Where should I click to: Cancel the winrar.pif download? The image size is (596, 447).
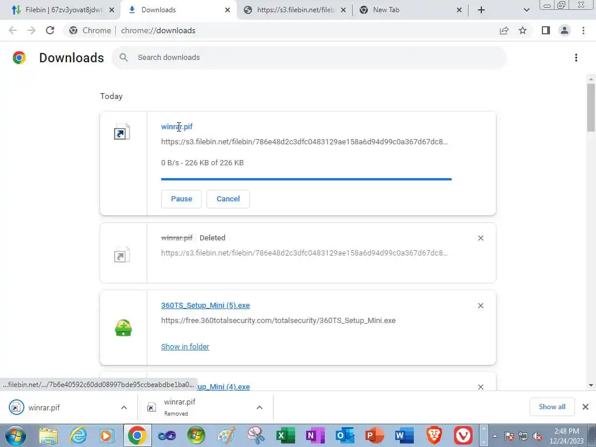coord(228,199)
